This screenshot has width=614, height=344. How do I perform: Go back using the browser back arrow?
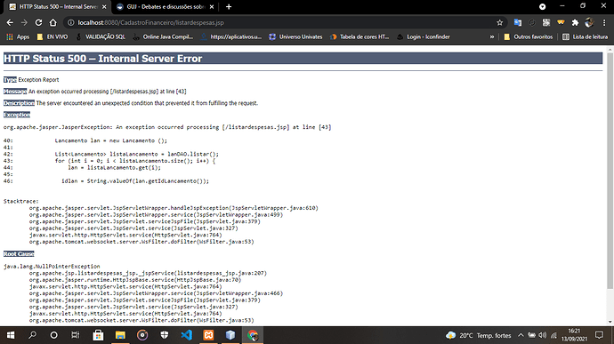coord(10,23)
